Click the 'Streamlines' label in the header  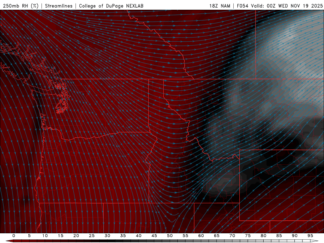pyautogui.click(x=59, y=6)
